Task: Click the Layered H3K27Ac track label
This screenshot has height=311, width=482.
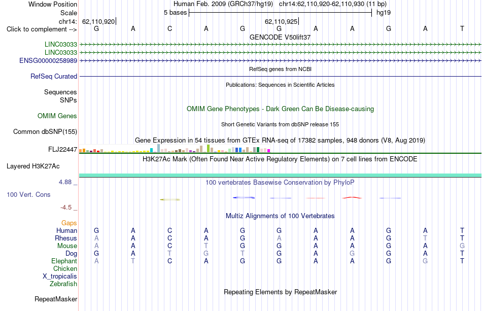Action: [33, 166]
